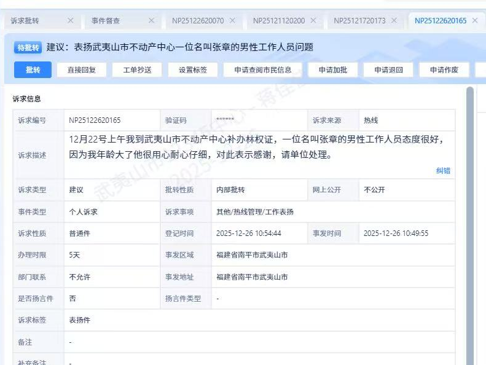486x365 pixels.
Task: Click the 申请退回 button
Action: (x=389, y=69)
